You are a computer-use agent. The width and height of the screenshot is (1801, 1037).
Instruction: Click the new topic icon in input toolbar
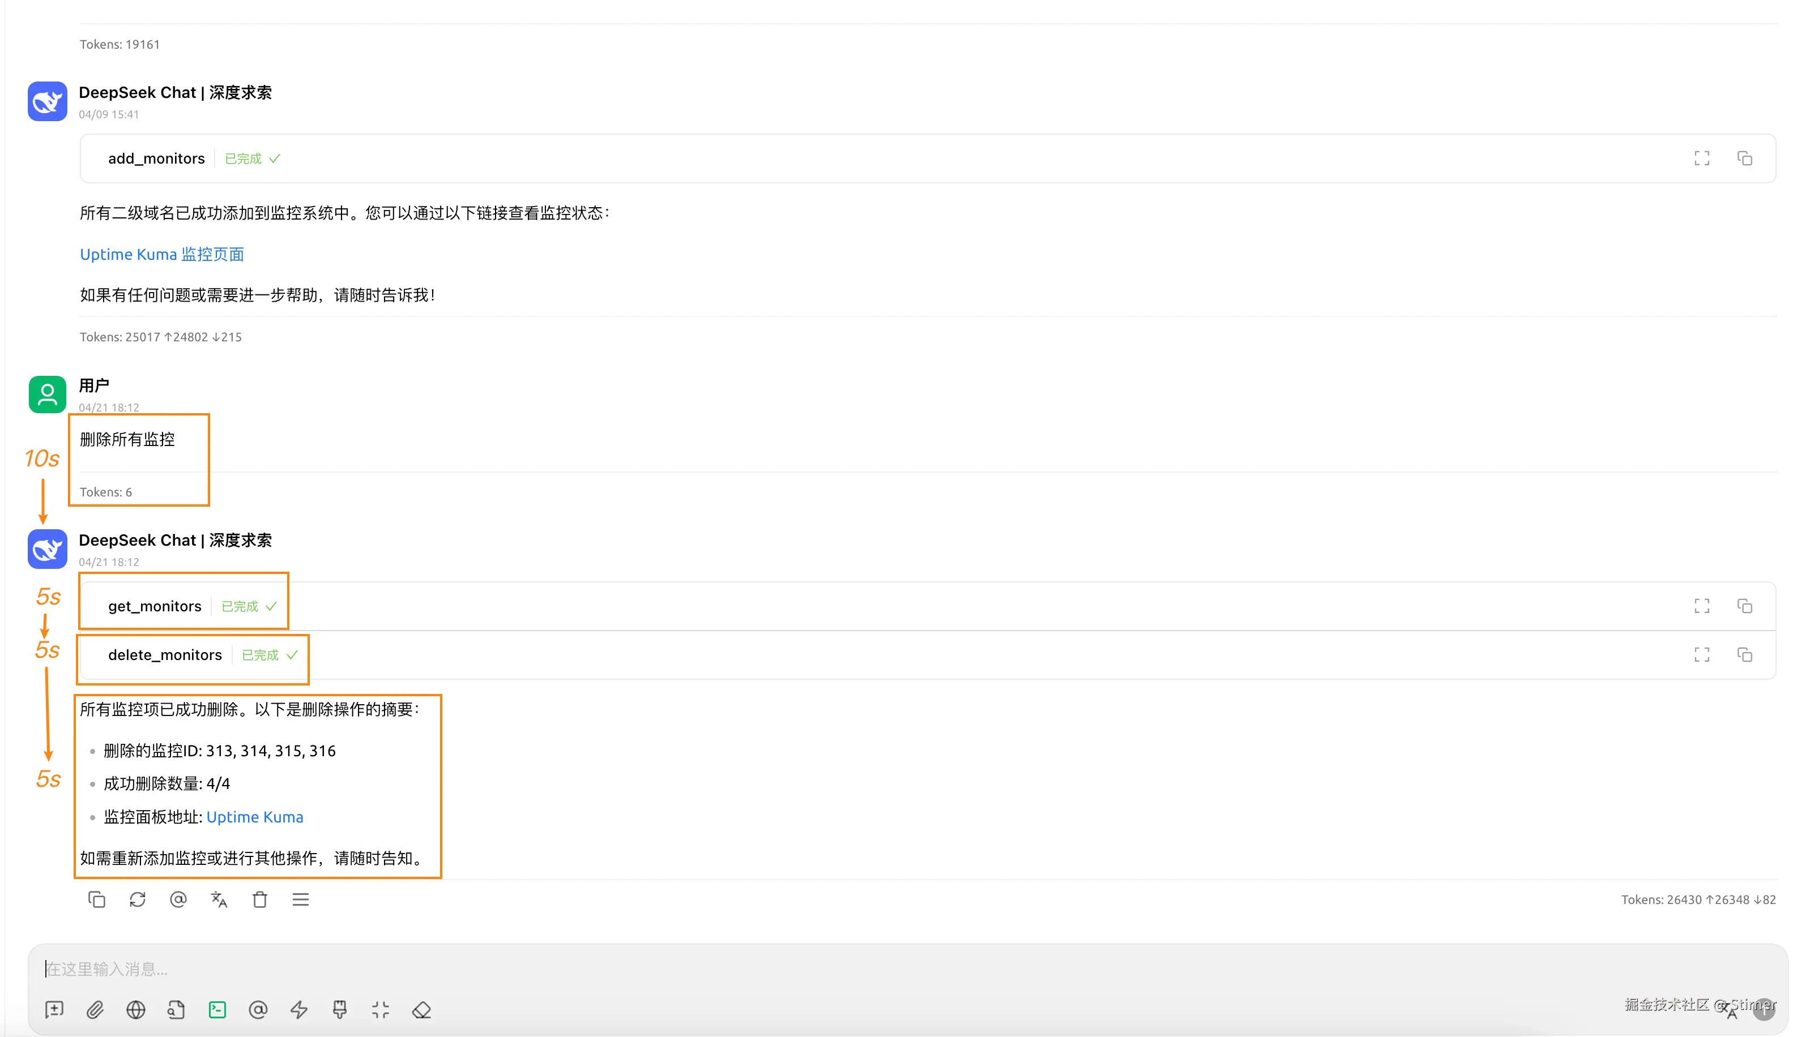54,1009
